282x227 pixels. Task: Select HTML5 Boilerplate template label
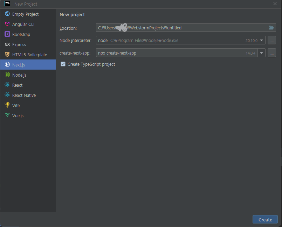tap(30, 55)
